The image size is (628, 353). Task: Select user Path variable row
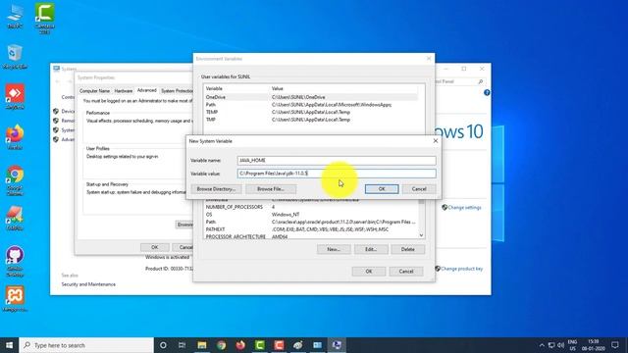point(311,105)
